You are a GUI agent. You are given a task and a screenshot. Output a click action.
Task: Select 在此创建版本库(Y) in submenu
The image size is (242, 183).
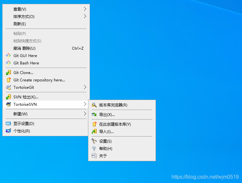point(122,124)
